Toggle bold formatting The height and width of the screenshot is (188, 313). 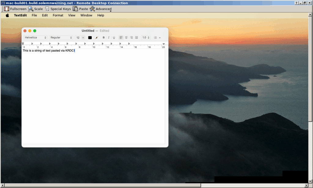(x=104, y=37)
